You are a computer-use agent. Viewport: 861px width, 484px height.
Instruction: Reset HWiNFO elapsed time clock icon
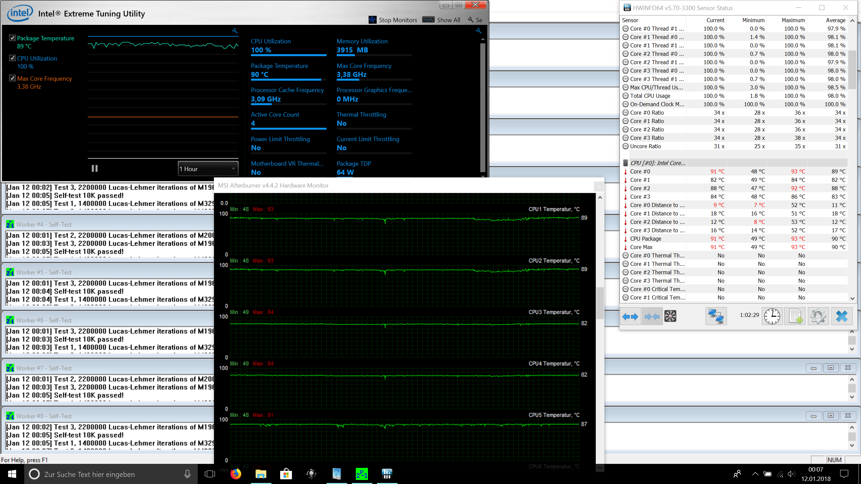[772, 316]
